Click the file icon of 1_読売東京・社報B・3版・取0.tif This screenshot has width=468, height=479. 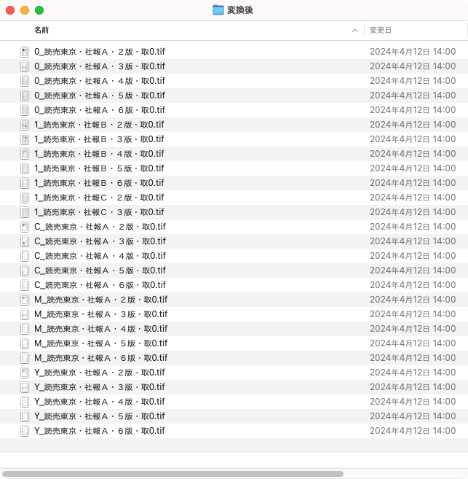[25, 139]
